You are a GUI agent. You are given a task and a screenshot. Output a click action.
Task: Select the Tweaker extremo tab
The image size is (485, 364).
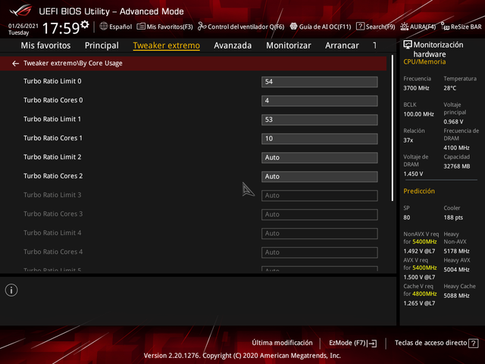point(167,45)
